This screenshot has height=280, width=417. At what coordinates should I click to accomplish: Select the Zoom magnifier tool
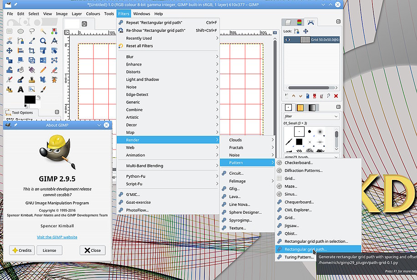pos(43,41)
